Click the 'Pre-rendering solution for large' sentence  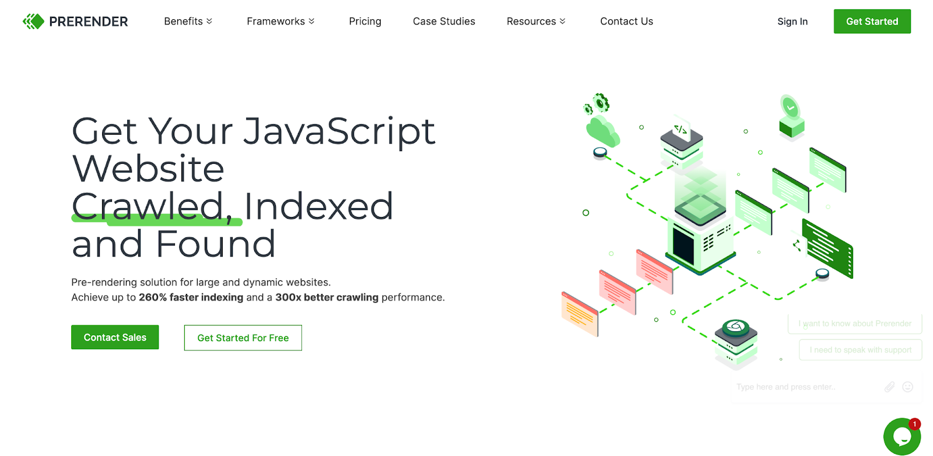pyautogui.click(x=201, y=282)
